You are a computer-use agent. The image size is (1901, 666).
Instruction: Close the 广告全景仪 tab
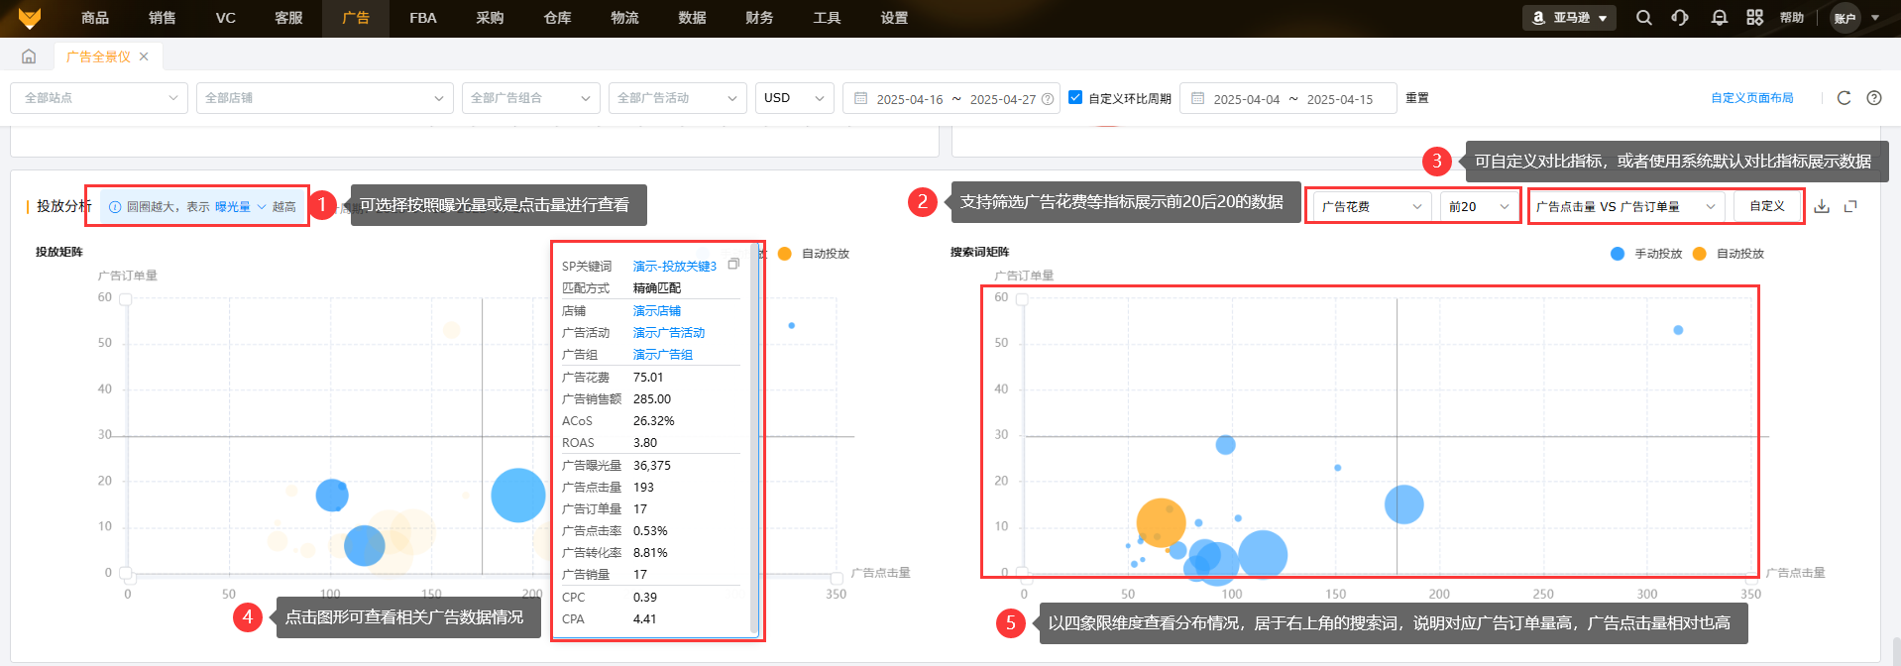coord(144,56)
